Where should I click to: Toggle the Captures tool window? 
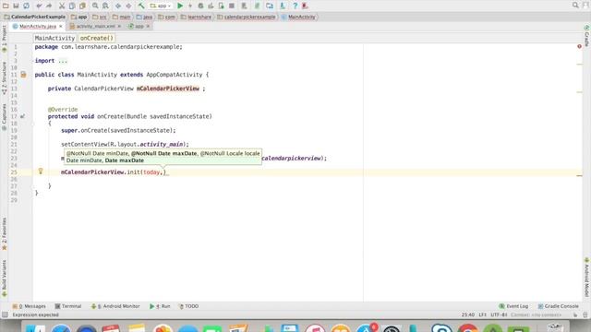tap(4, 117)
